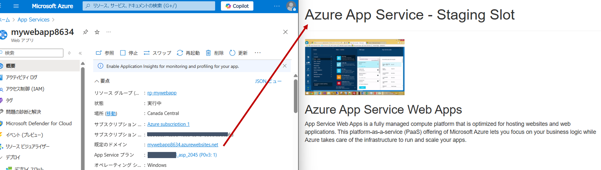Pin mywebapp8634 to dashboard

coord(86,32)
